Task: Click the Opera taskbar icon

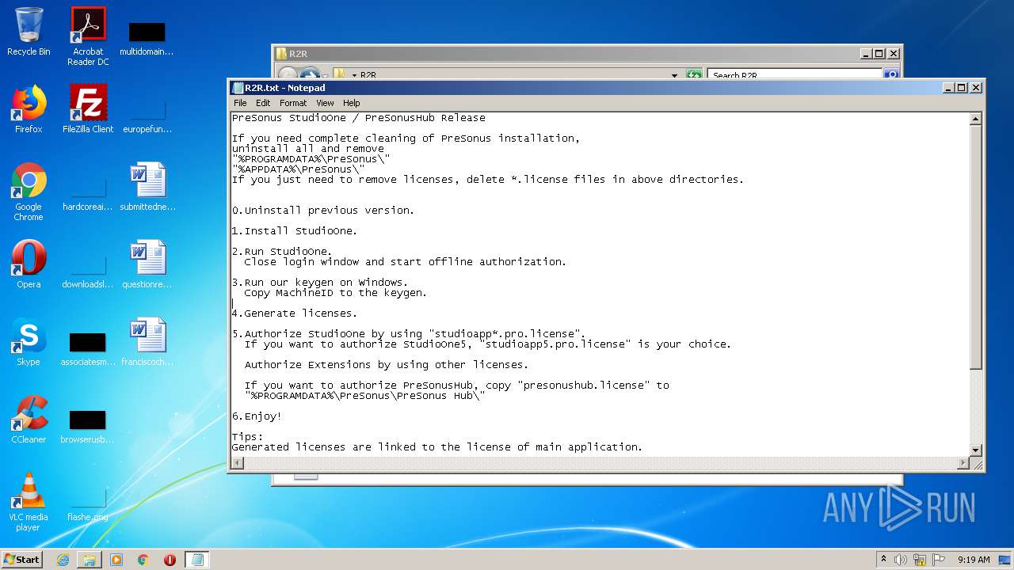Action: click(x=170, y=560)
